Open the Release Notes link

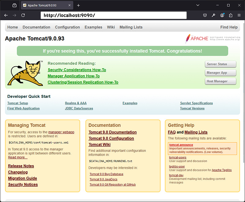[21, 166]
